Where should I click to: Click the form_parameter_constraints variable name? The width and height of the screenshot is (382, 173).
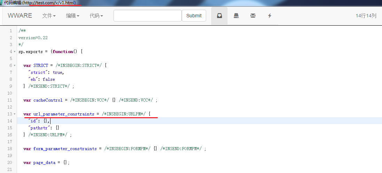point(65,148)
